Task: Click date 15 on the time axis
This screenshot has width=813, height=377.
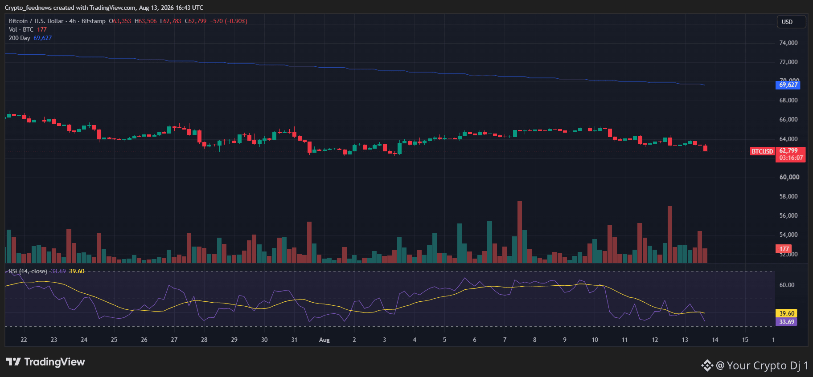Action: point(745,340)
